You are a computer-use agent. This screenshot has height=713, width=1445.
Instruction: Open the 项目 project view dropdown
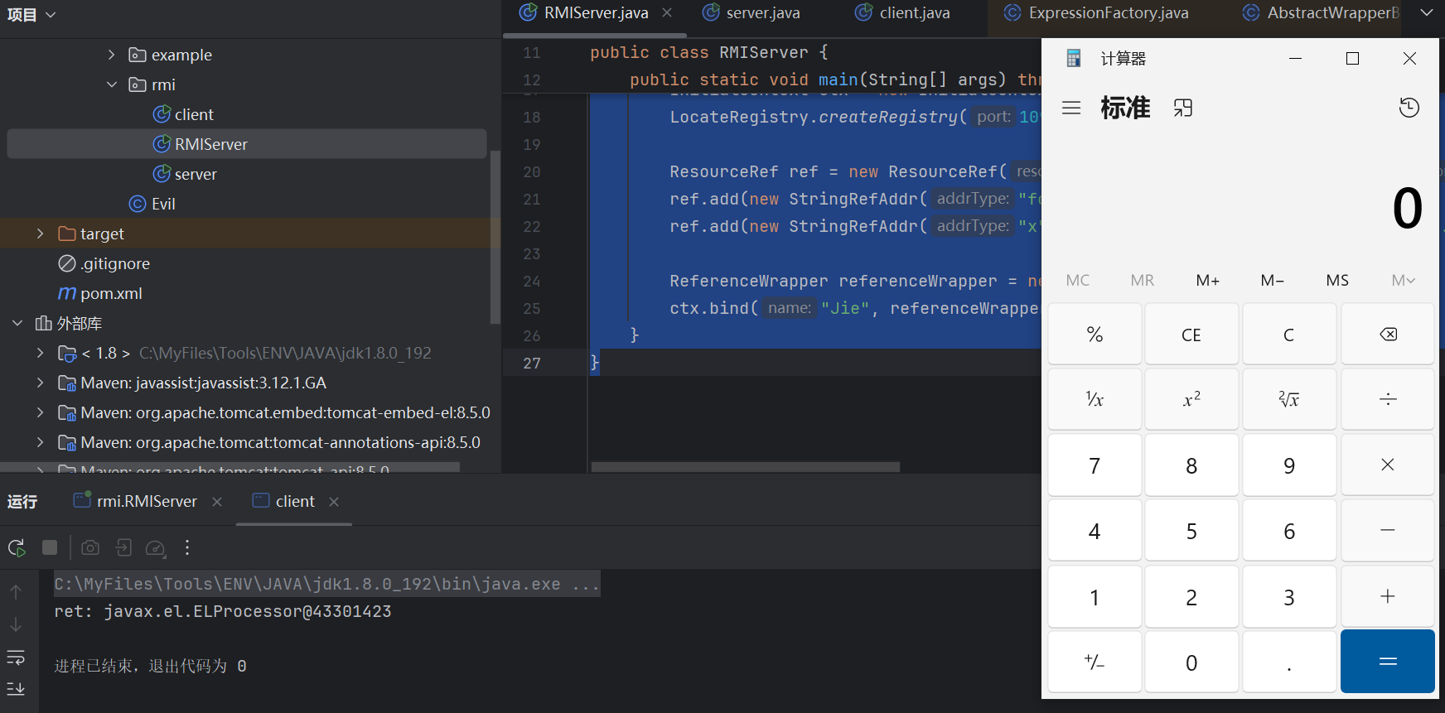pyautogui.click(x=31, y=14)
